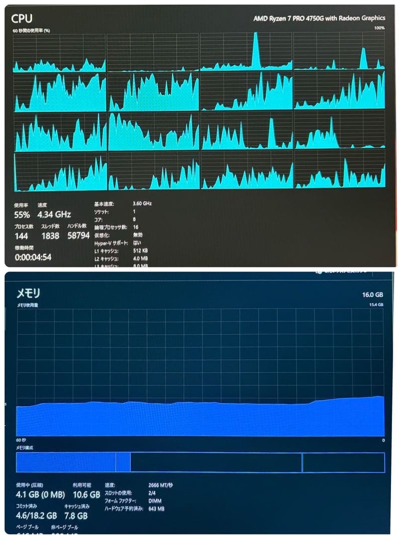Click the memory speed value 2666 MT/秒
The image size is (404, 539).
click(161, 485)
